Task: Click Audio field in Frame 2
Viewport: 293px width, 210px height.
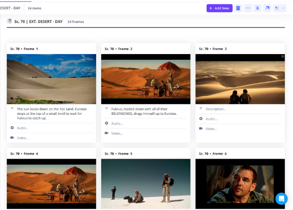Action: 117,124
